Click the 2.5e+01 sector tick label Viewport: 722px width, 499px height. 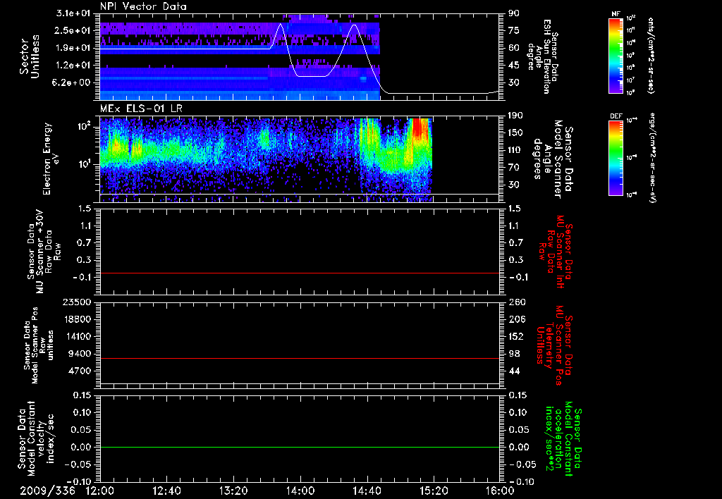pyautogui.click(x=73, y=30)
